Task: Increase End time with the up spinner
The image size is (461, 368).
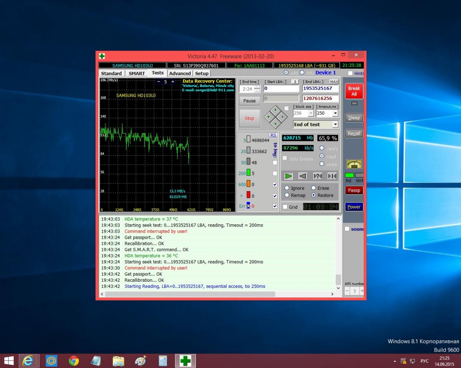Action: [x=257, y=87]
